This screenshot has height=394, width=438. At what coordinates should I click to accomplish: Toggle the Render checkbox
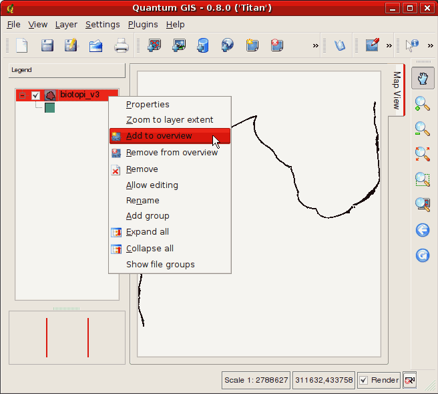point(363,380)
